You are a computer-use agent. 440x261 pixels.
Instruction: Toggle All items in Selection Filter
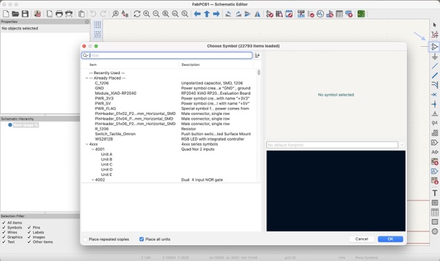tap(3, 223)
